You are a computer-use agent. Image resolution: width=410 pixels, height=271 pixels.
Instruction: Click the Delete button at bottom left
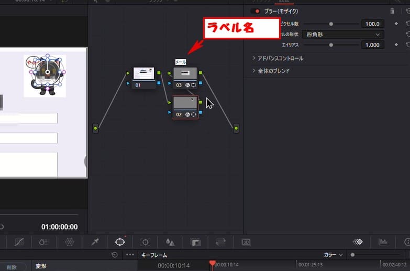[x=12, y=266]
